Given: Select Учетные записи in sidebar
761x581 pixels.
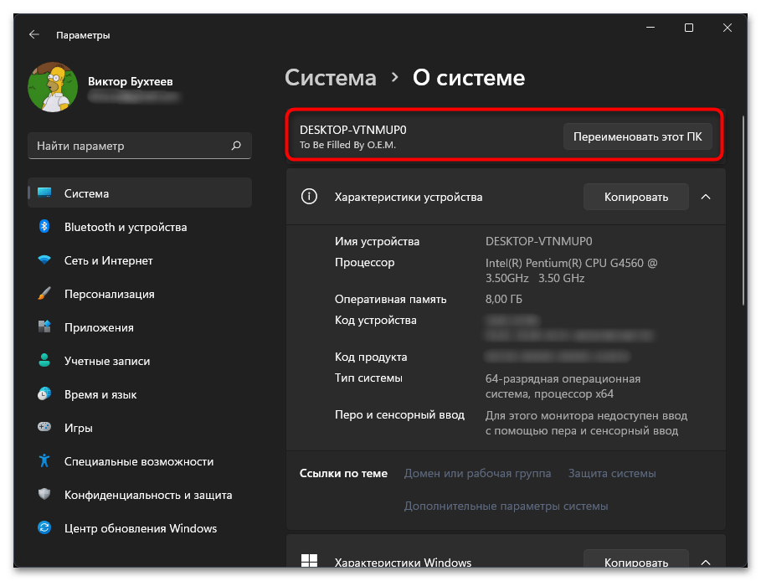Looking at the screenshot, I should (140, 361).
